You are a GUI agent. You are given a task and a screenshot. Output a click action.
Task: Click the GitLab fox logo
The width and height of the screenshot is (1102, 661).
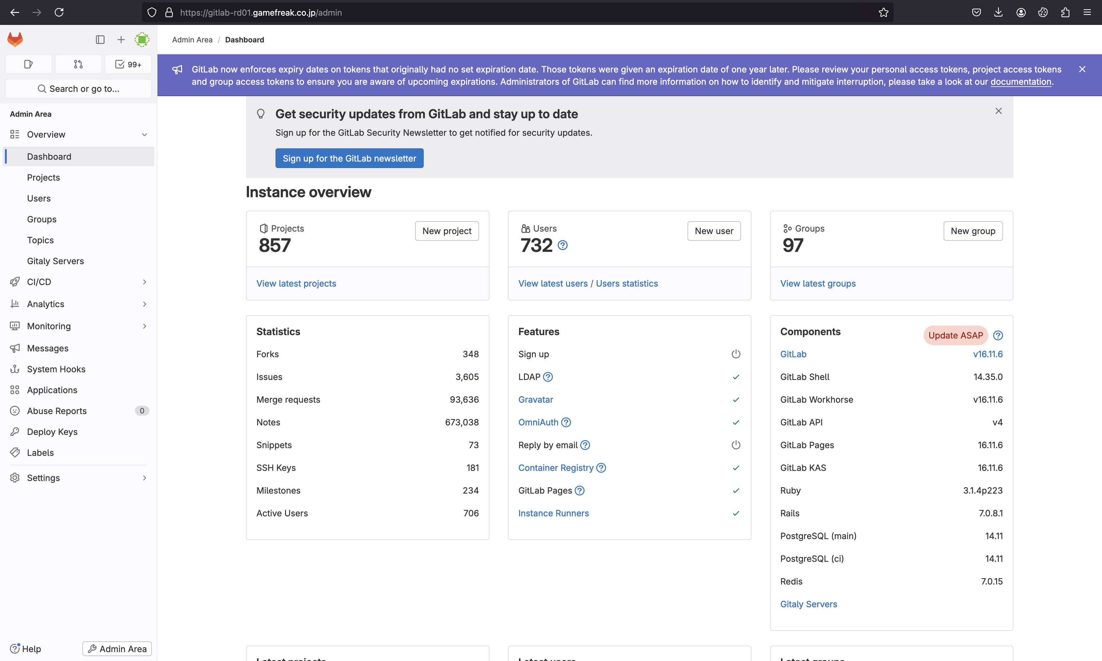[x=15, y=39]
